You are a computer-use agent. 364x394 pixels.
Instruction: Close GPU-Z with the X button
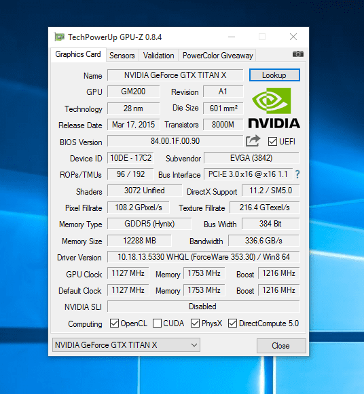click(293, 37)
